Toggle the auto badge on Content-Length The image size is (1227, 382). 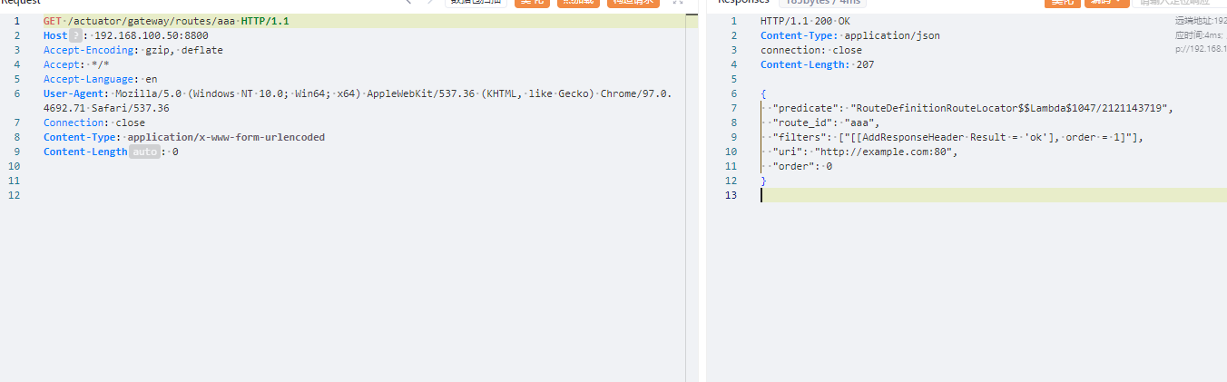(x=144, y=152)
